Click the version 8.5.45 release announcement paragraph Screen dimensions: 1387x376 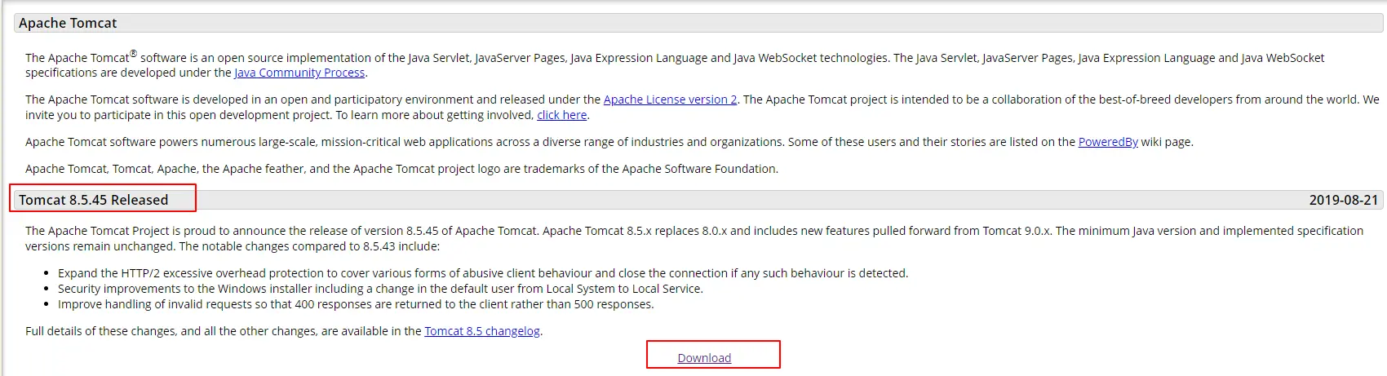tap(694, 238)
